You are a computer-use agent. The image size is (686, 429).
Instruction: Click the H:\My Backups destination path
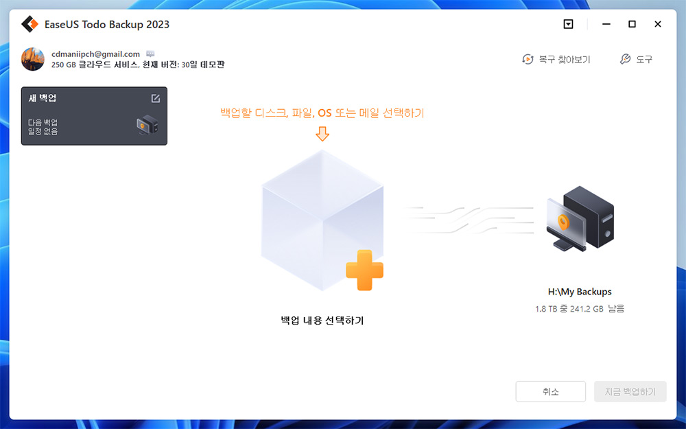pos(580,292)
